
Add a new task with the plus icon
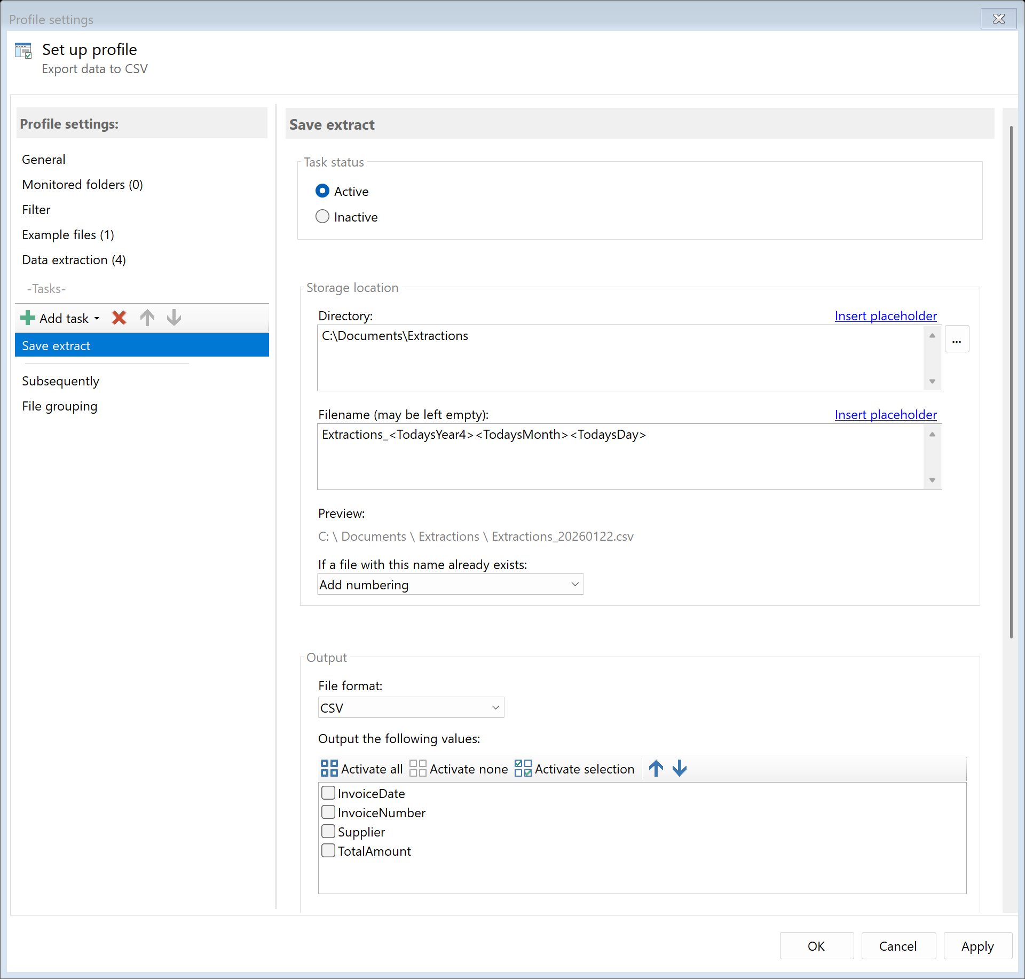point(27,318)
